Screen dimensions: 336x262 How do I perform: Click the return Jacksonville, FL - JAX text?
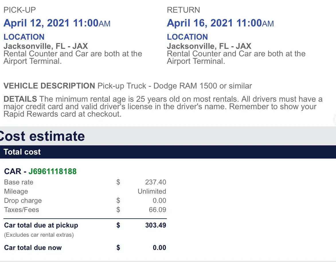click(209, 46)
